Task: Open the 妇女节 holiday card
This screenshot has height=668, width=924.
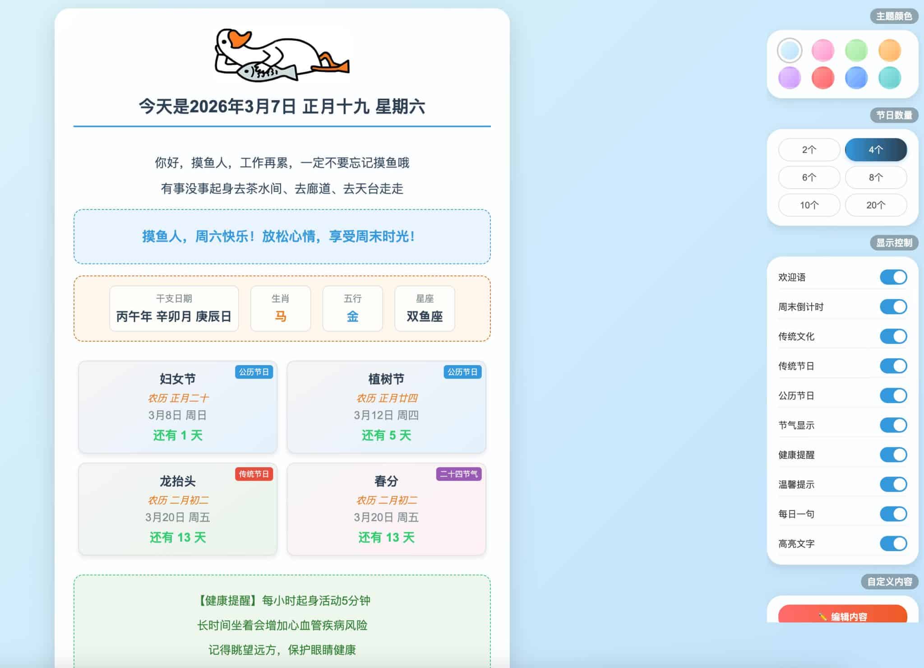Action: click(178, 407)
